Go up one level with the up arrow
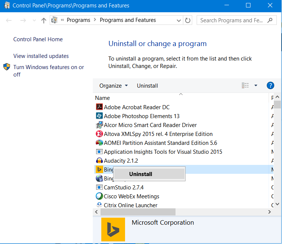 point(44,20)
